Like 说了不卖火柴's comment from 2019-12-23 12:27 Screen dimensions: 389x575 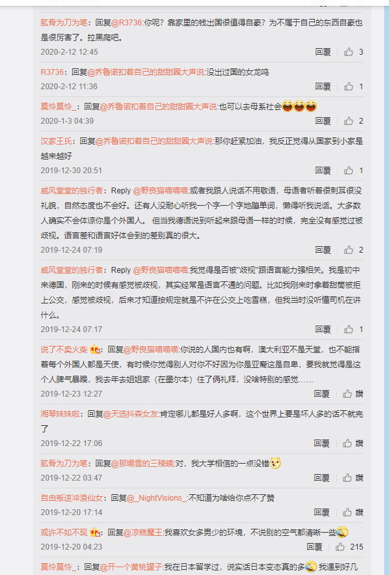coord(347,394)
